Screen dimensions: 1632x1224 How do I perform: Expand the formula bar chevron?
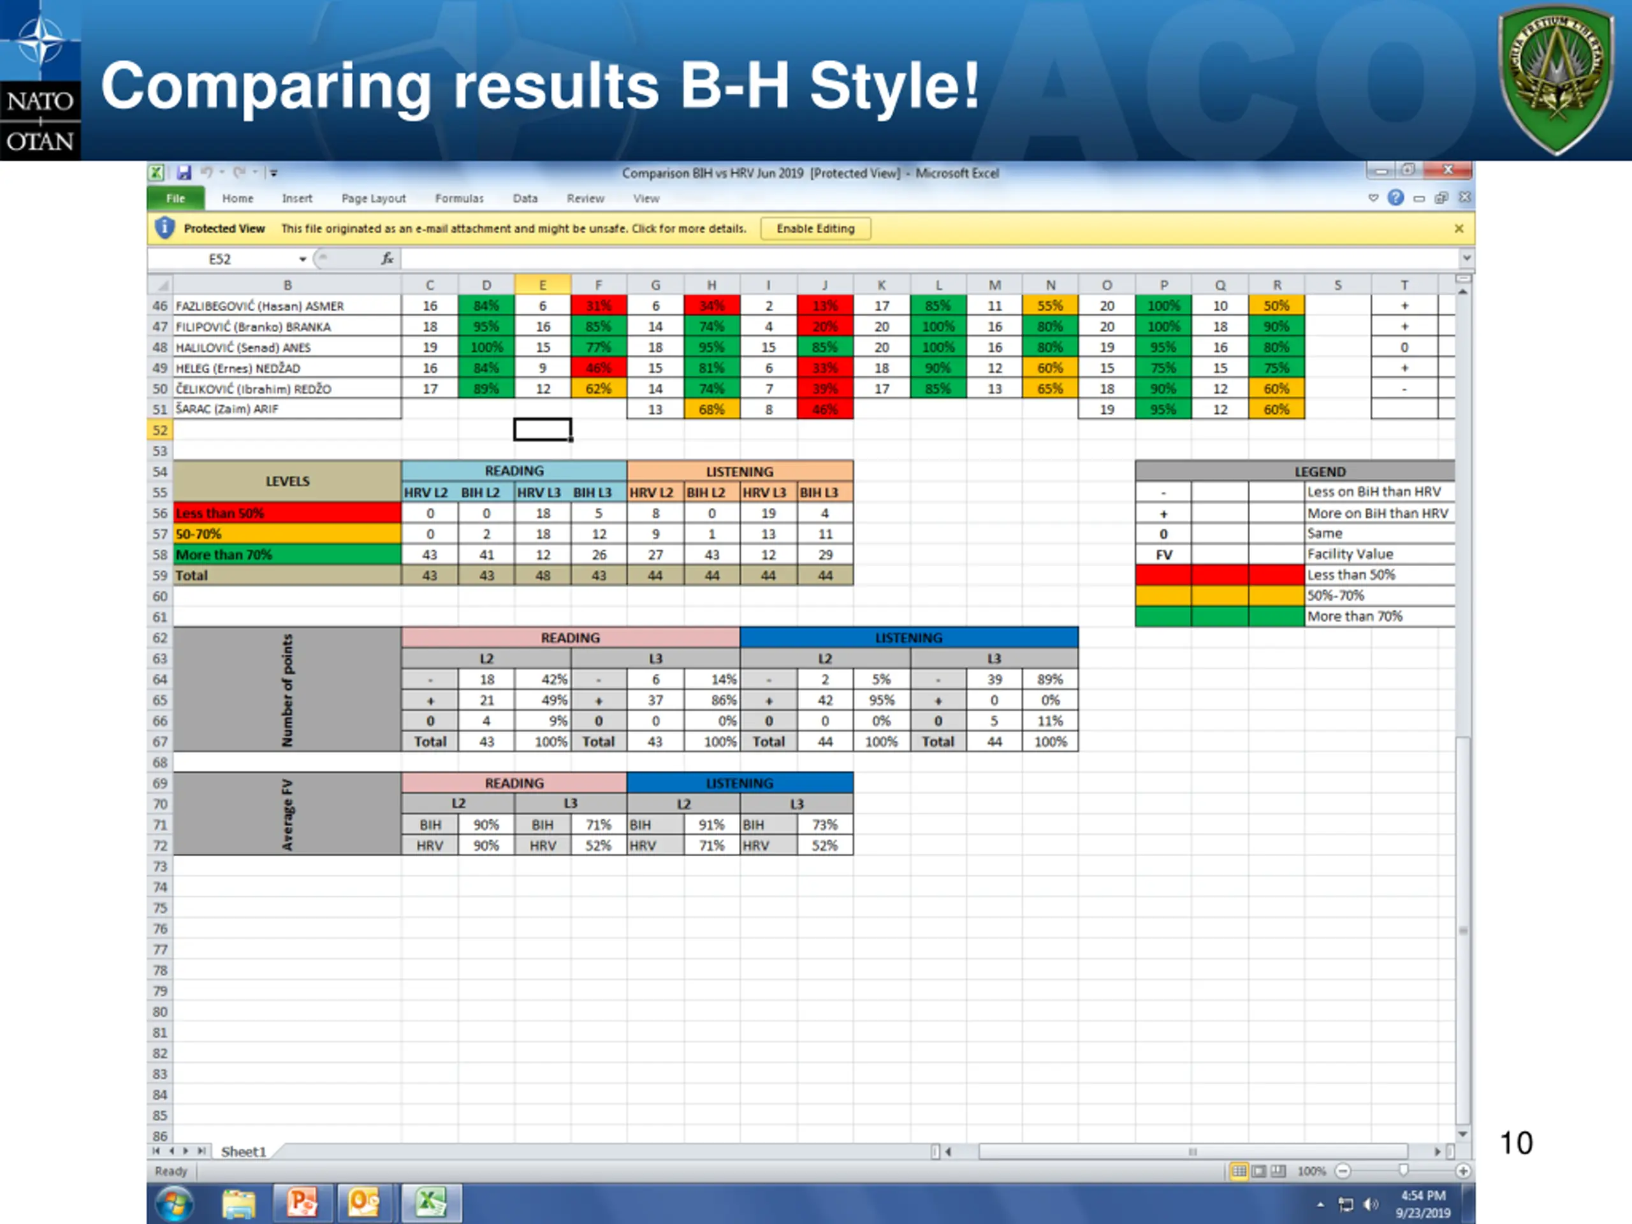click(1466, 258)
